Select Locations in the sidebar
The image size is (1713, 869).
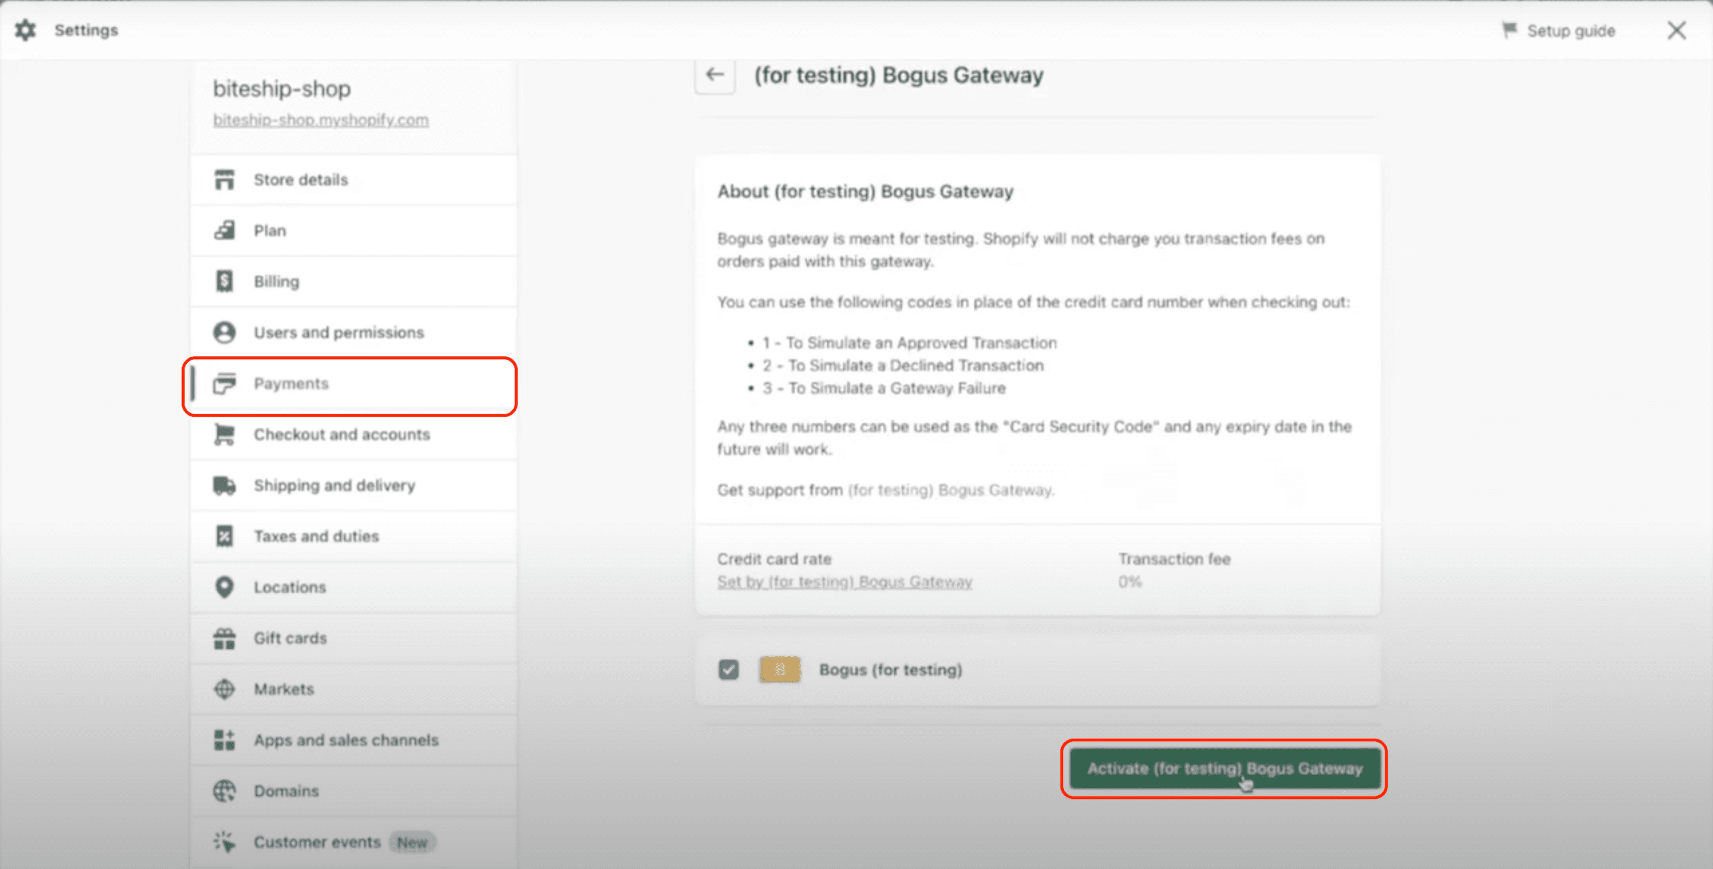pyautogui.click(x=353, y=587)
